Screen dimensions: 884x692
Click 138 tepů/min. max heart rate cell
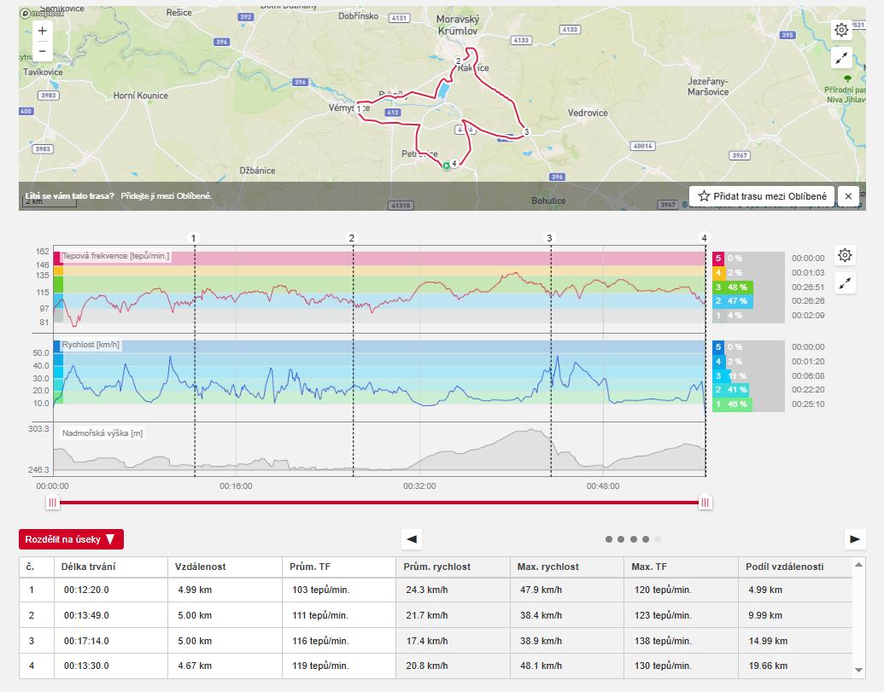[681, 641]
